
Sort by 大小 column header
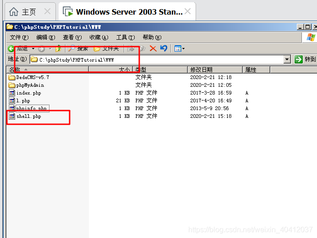[110, 70]
